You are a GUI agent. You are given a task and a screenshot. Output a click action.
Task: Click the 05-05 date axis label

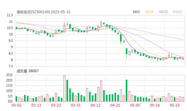click(x=135, y=105)
